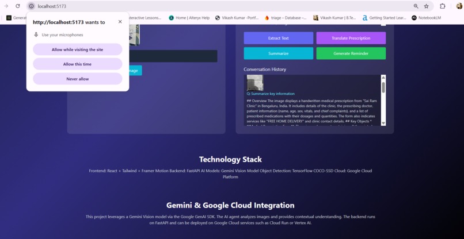Click the microphone icon in permission popup
Image resolution: width=464 pixels, height=239 pixels.
pyautogui.click(x=36, y=34)
